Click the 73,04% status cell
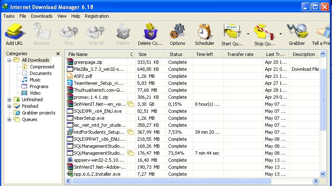 point(176,153)
